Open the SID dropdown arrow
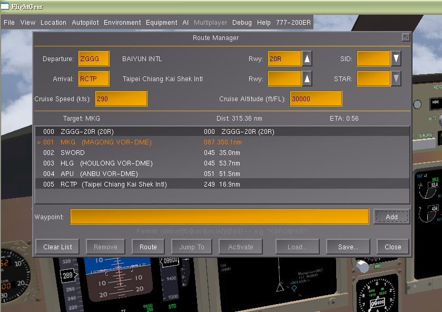 pyautogui.click(x=396, y=58)
